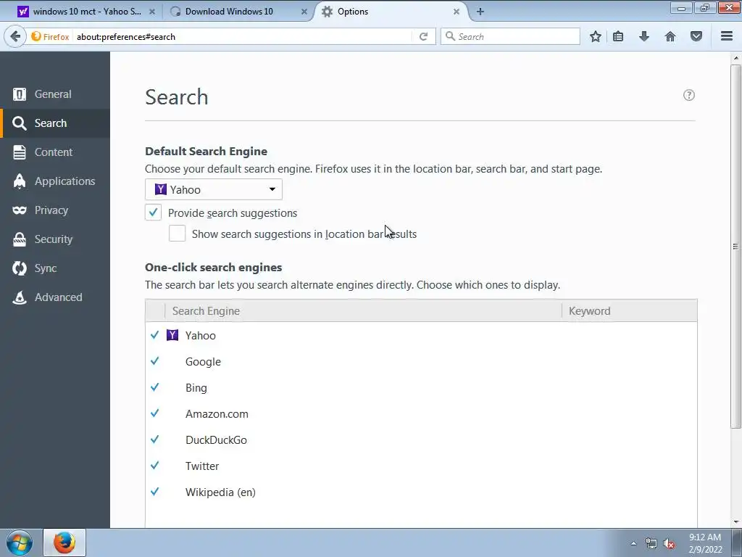This screenshot has height=557, width=742.
Task: Click the vertical scrollbar thumb
Action: tap(735, 247)
